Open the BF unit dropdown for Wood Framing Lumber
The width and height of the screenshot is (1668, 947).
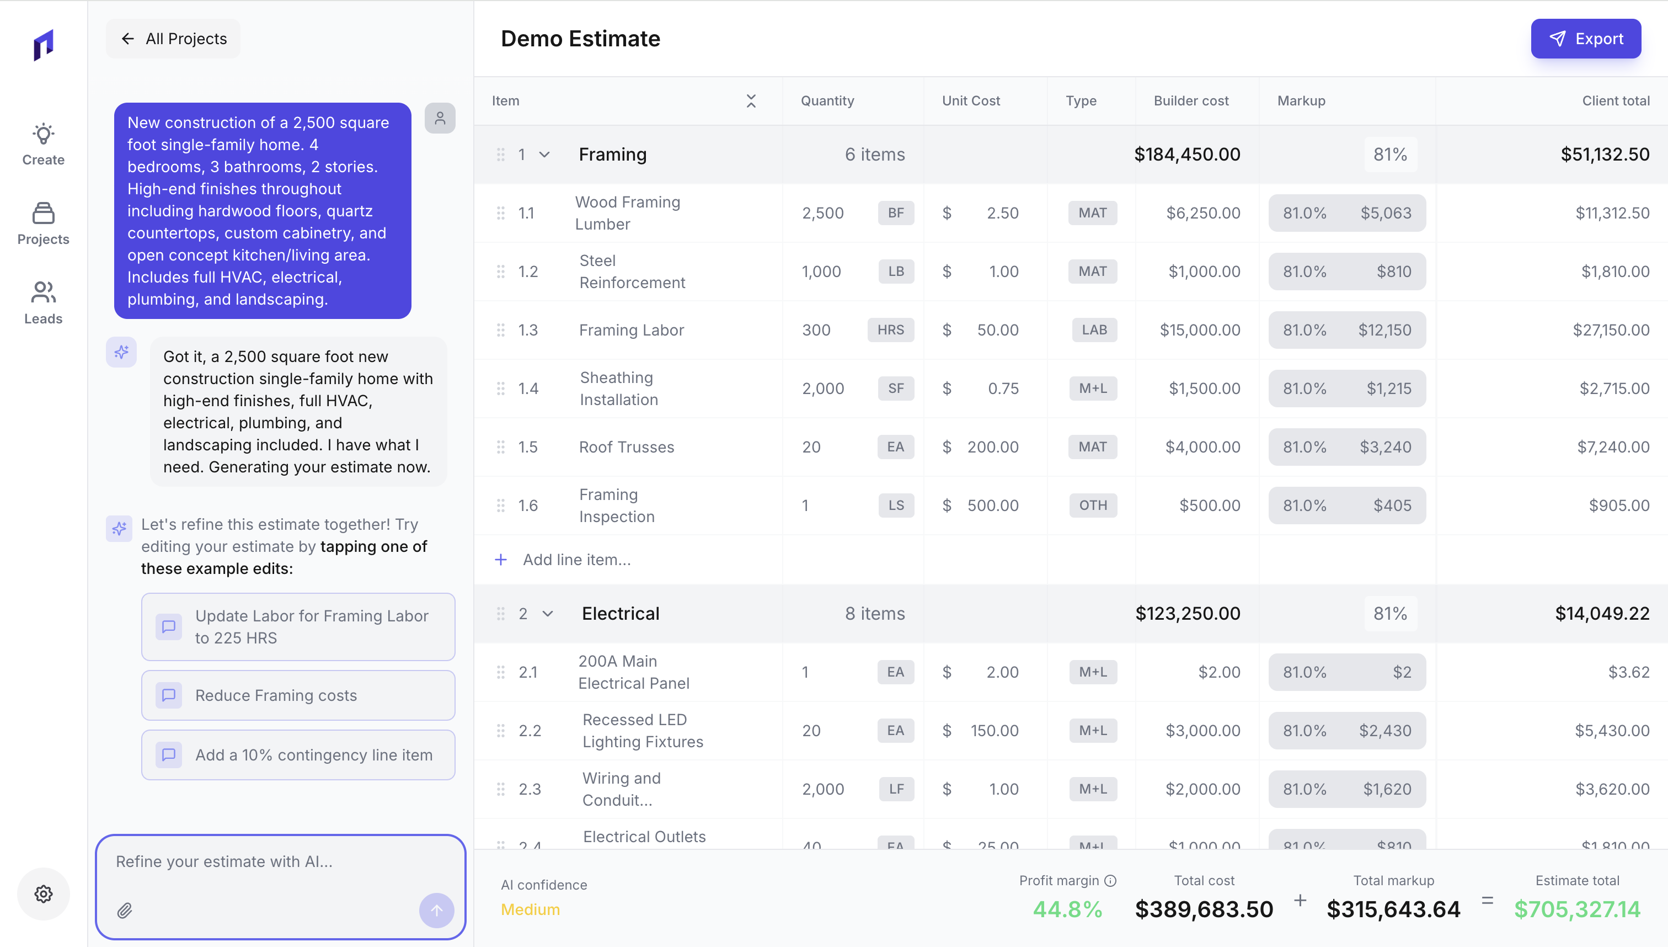click(x=895, y=212)
